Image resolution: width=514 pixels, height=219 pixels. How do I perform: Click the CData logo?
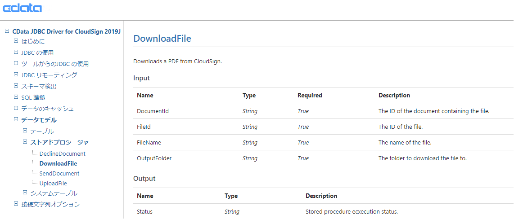point(22,8)
